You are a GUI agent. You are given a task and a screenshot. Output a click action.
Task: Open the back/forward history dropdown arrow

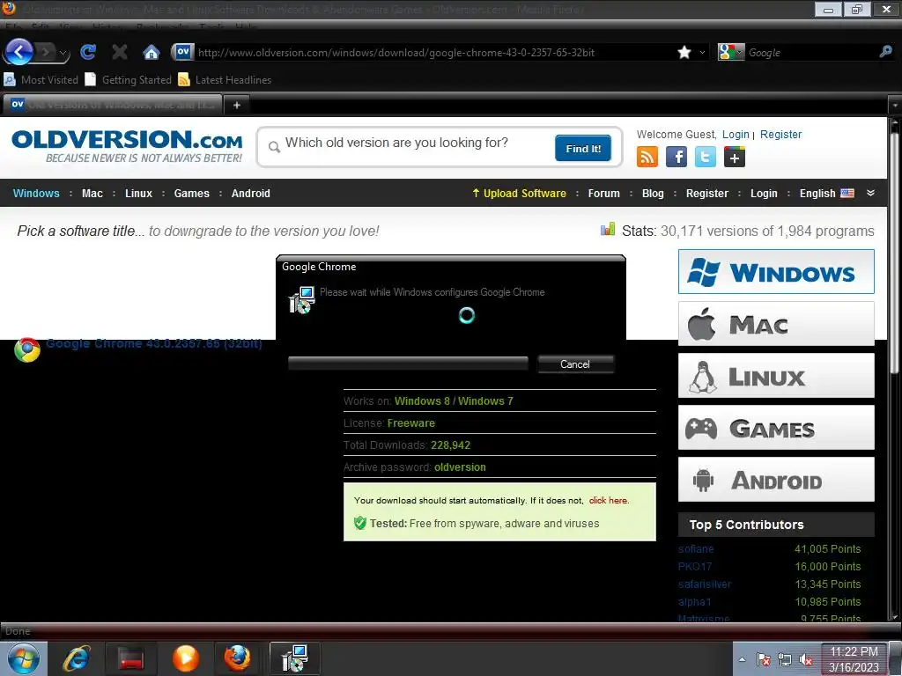(x=63, y=54)
